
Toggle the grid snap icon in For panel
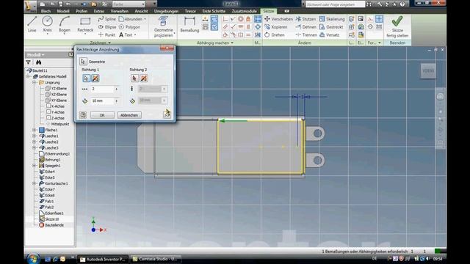[379, 19]
